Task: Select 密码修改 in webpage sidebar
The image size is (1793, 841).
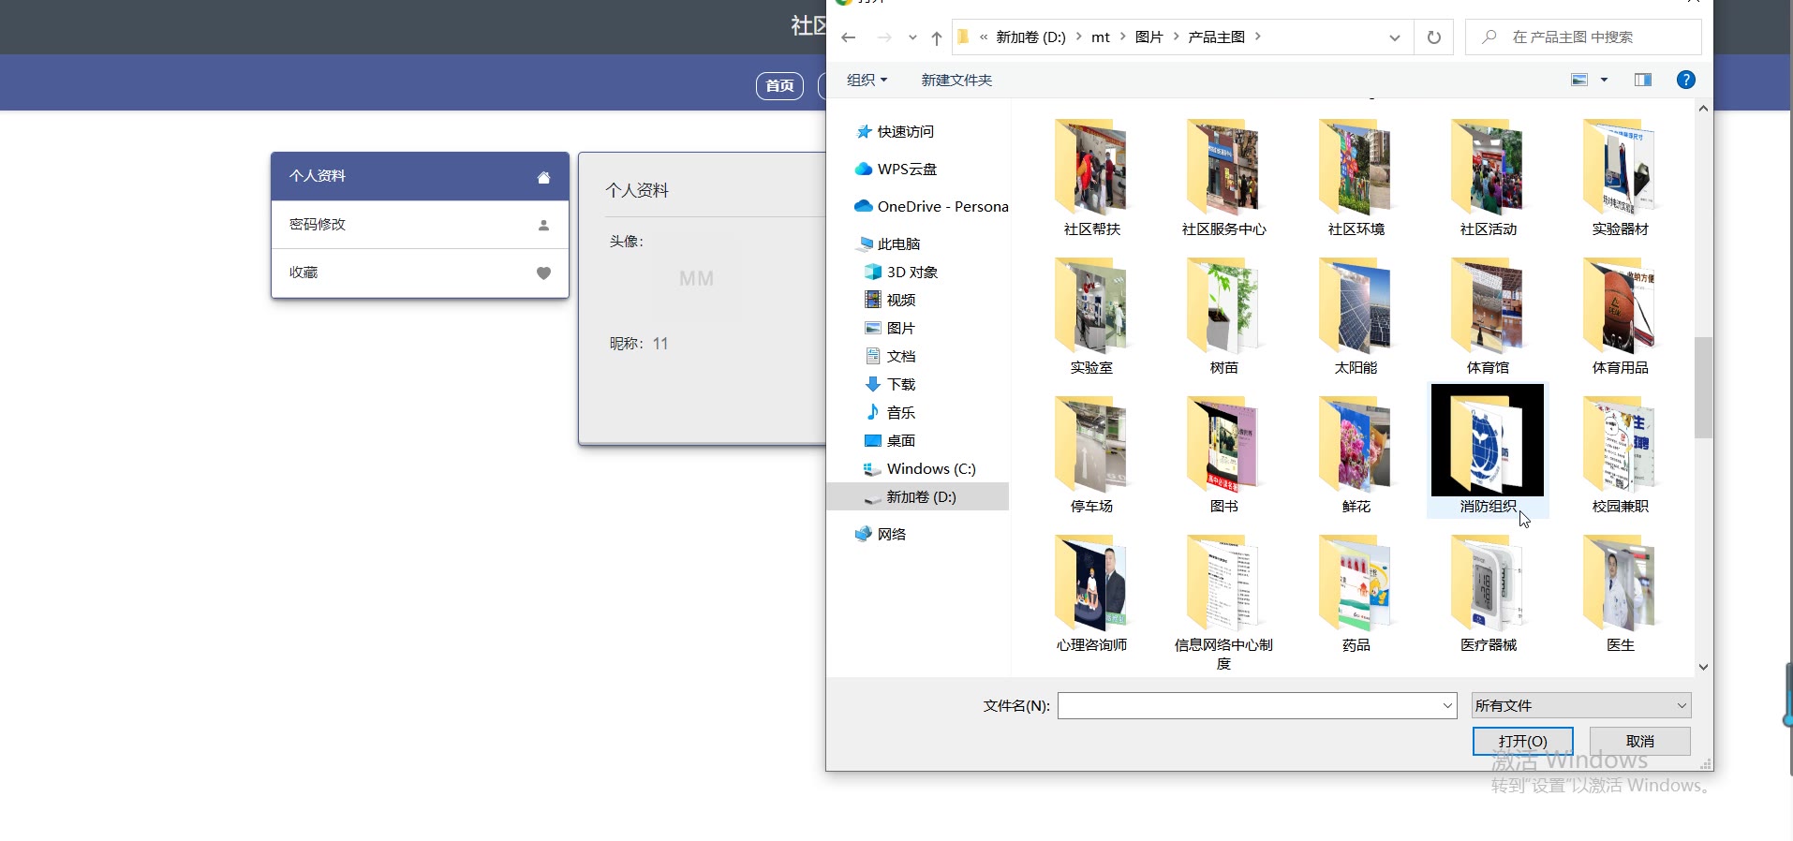Action: pyautogui.click(x=420, y=225)
